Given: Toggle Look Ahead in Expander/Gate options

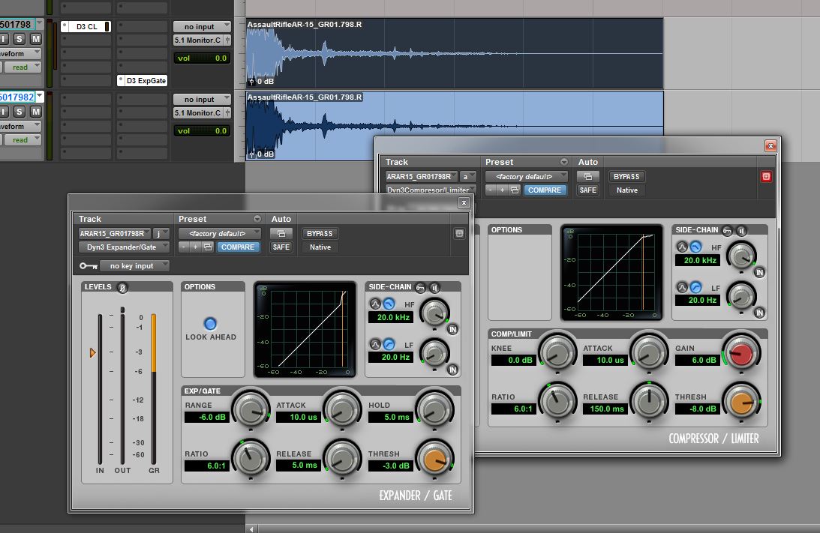Looking at the screenshot, I should coord(210,324).
